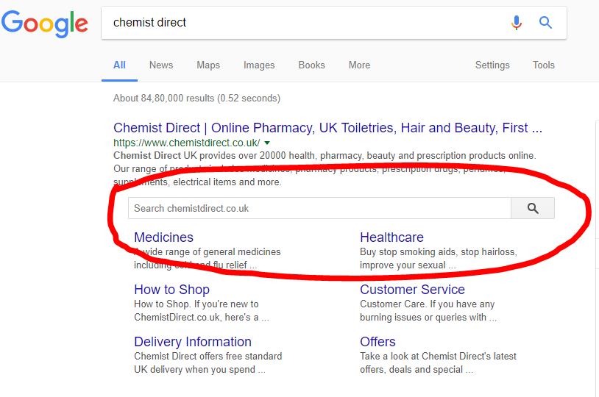Click the Search chemistdirect.co.uk field

point(319,209)
